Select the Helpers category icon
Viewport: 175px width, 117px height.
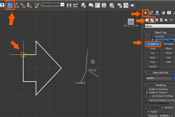coord(166,20)
